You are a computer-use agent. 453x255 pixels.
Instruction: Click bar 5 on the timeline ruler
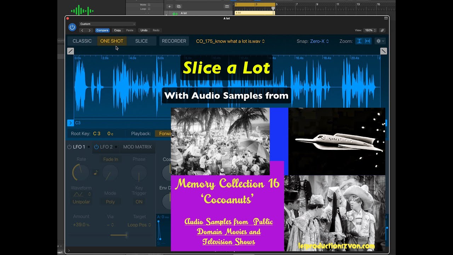coord(277,4)
